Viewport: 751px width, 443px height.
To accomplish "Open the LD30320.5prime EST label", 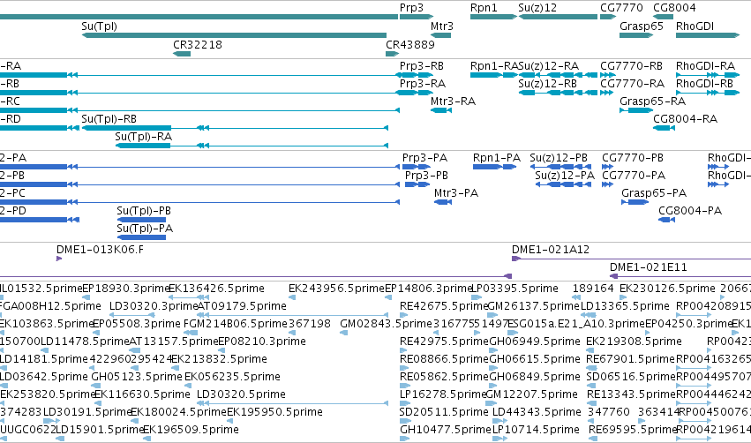I will coord(242,395).
